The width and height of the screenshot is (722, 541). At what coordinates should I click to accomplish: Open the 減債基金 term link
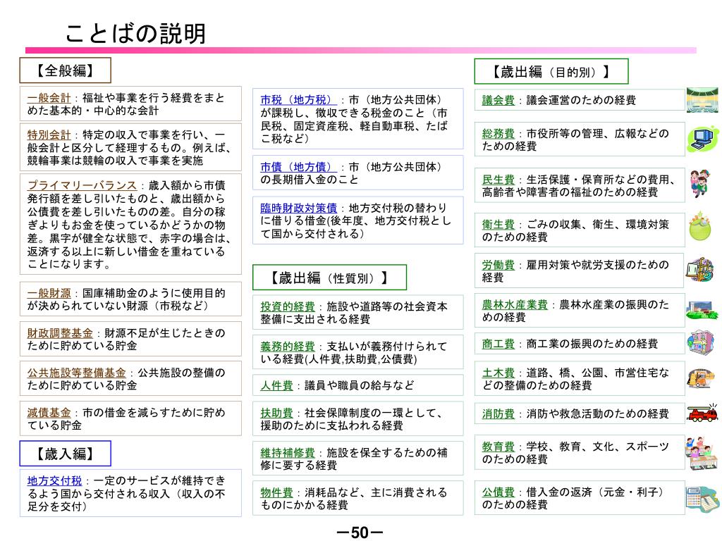tap(49, 413)
